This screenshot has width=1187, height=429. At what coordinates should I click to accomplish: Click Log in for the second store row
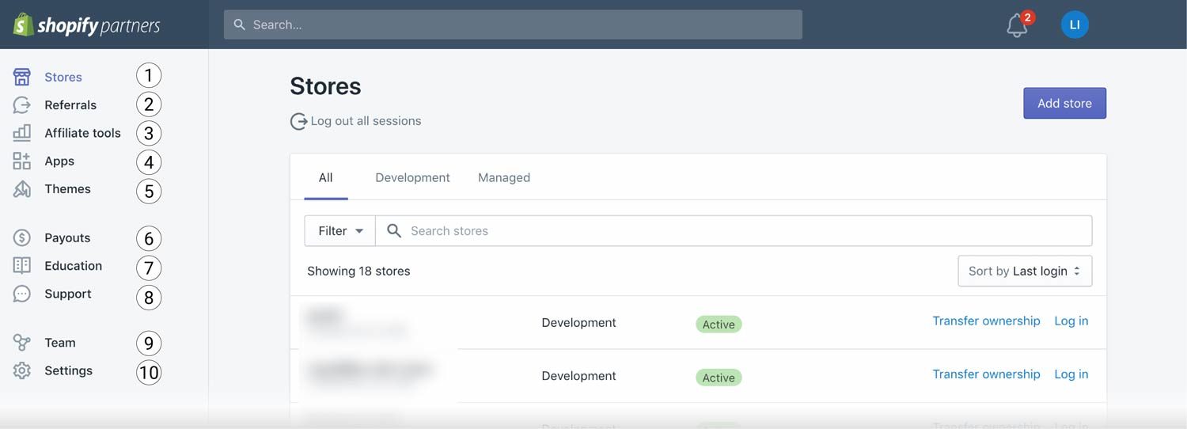pyautogui.click(x=1071, y=374)
